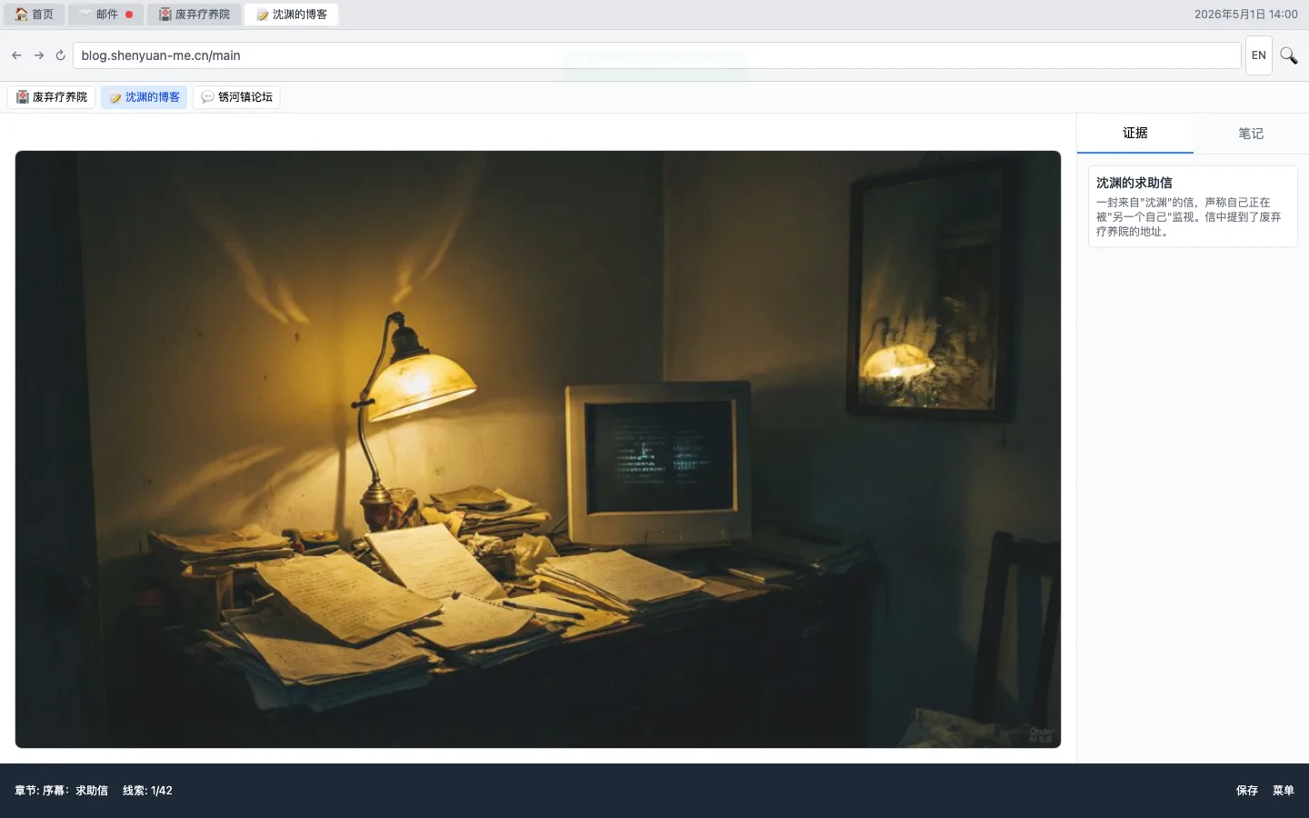
Task: Switch to the 沈渊的博客 browser tab
Action: 291,15
